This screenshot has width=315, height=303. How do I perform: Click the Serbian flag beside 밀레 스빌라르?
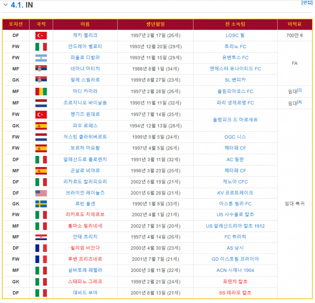click(41, 80)
